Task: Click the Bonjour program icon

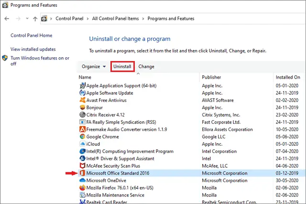Action: [x=82, y=107]
